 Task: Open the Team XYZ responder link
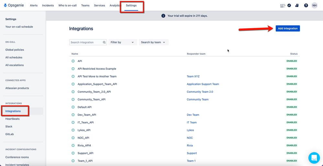point(193,77)
